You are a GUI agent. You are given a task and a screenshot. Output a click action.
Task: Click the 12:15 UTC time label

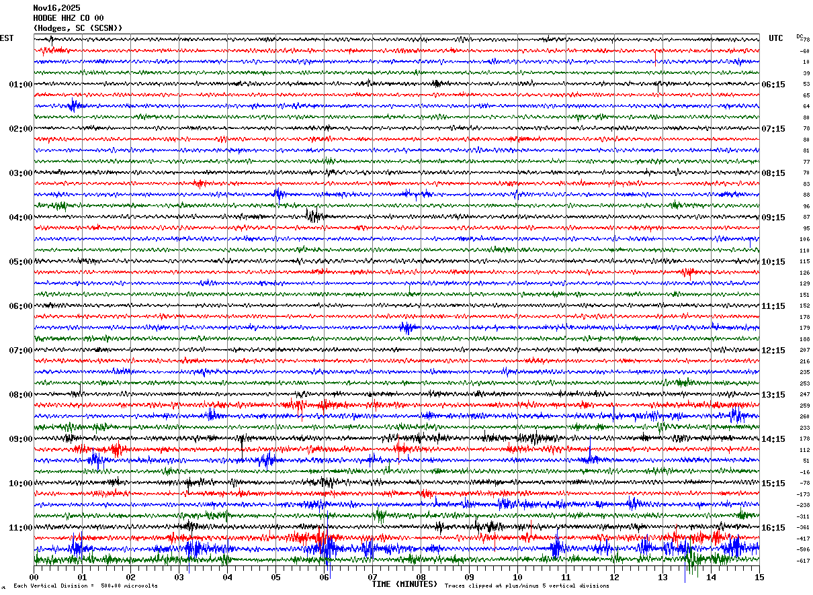[x=774, y=351]
